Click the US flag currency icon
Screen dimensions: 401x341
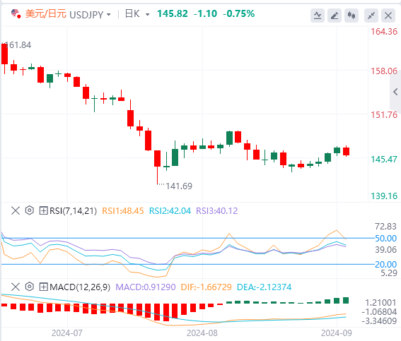[x=16, y=13]
